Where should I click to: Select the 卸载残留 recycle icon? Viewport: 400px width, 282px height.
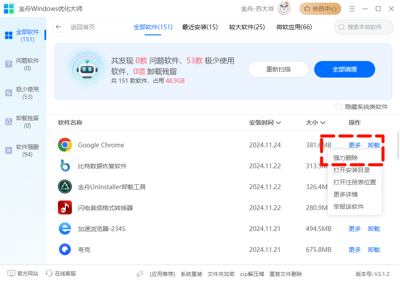point(9,122)
